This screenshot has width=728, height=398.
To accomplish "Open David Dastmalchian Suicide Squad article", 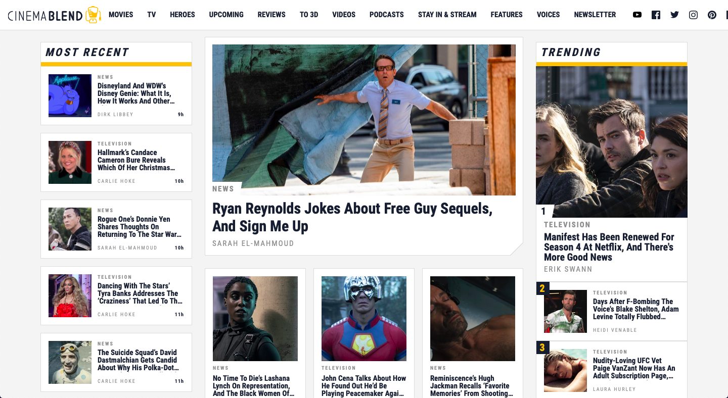I will 138,360.
